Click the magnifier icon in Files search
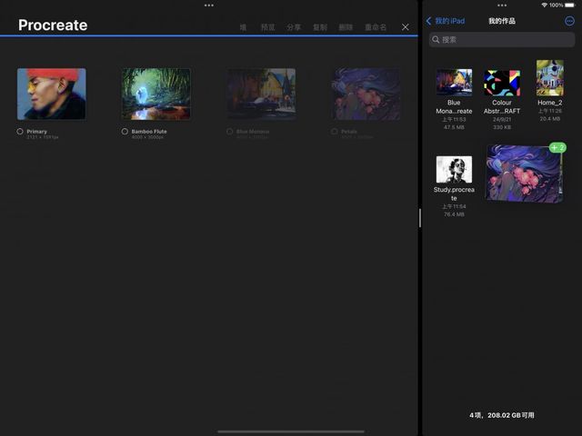The height and width of the screenshot is (436, 582). point(436,40)
